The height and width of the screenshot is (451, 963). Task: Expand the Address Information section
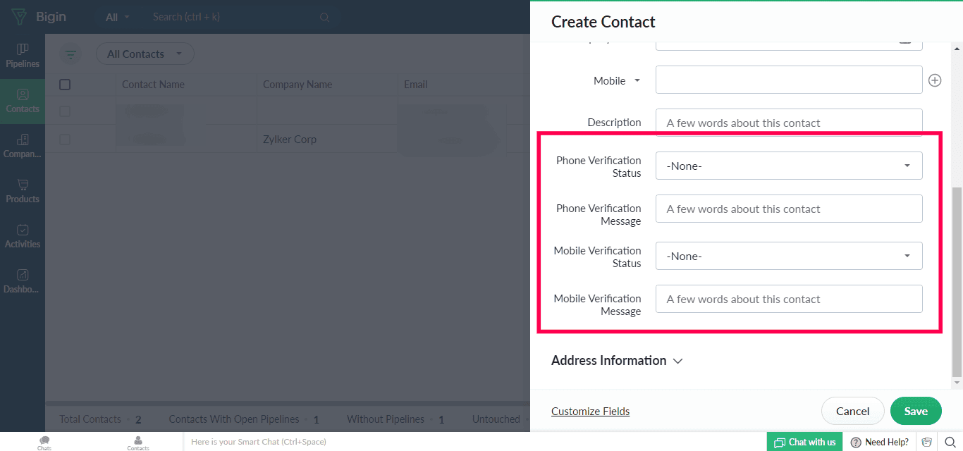[x=617, y=361]
